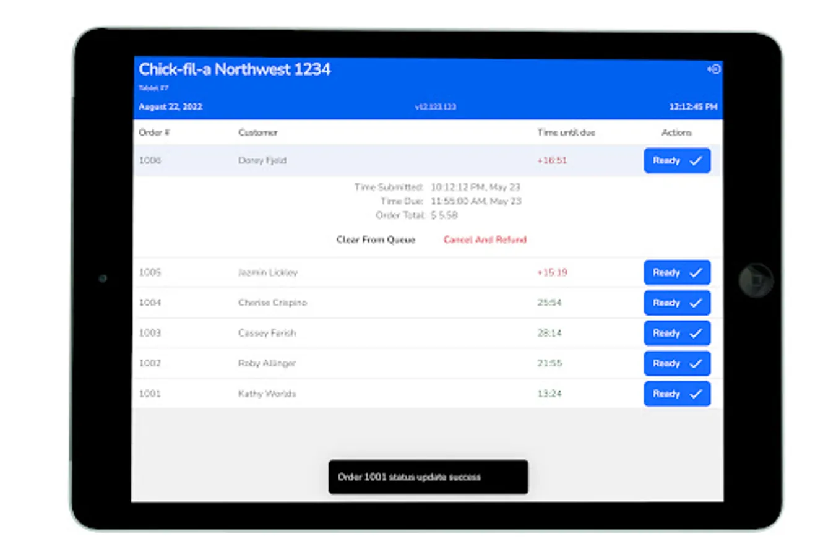Mark order 1005 as Ready
The width and height of the screenshot is (836, 557).
[x=677, y=272]
